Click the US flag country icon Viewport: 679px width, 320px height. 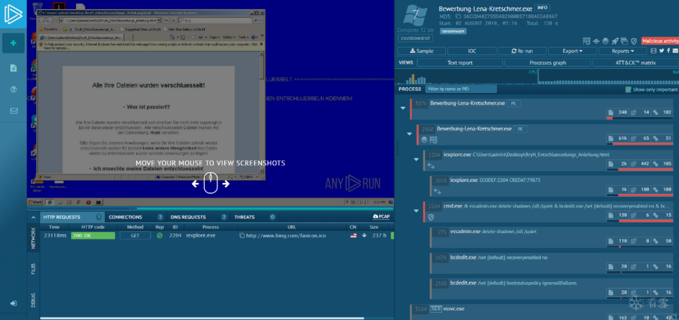[x=353, y=235]
